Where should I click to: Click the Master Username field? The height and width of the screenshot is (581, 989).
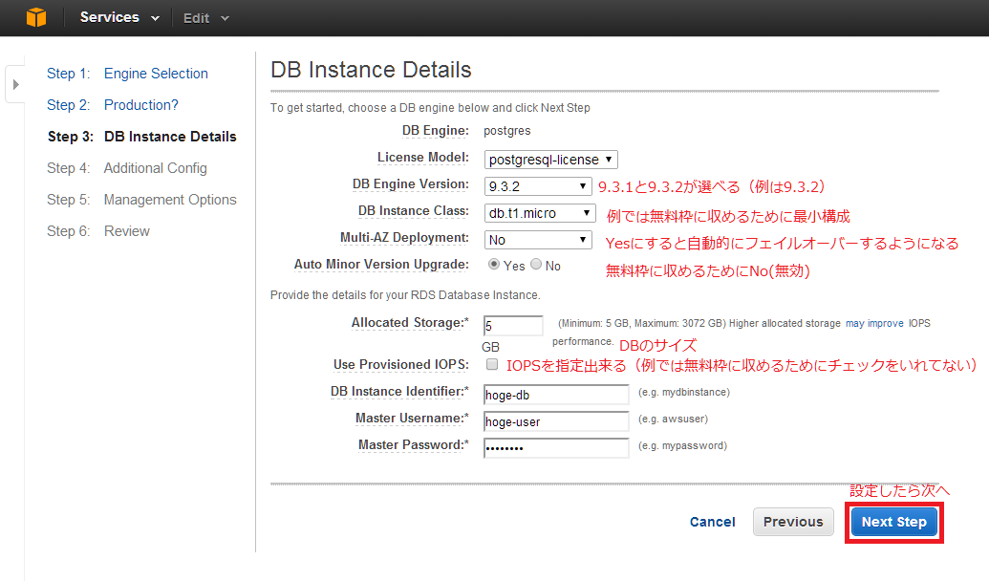pyautogui.click(x=556, y=421)
